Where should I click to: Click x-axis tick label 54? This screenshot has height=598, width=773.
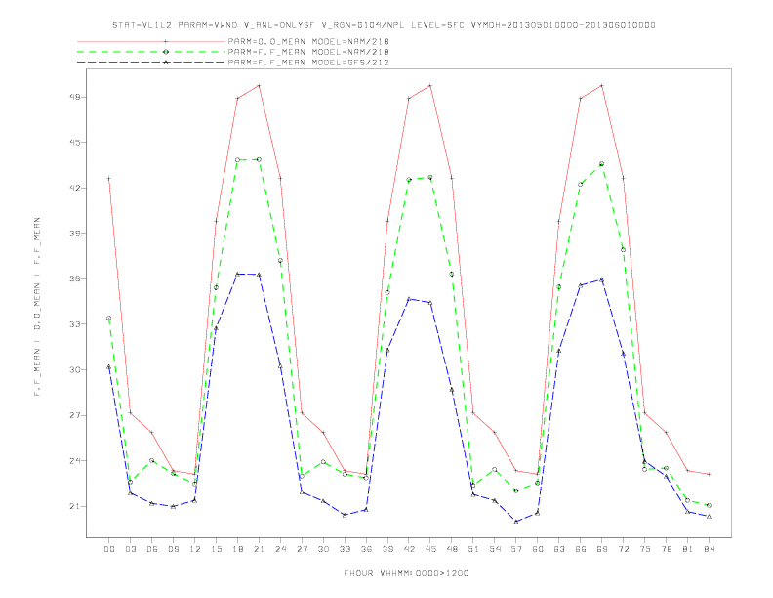point(495,549)
